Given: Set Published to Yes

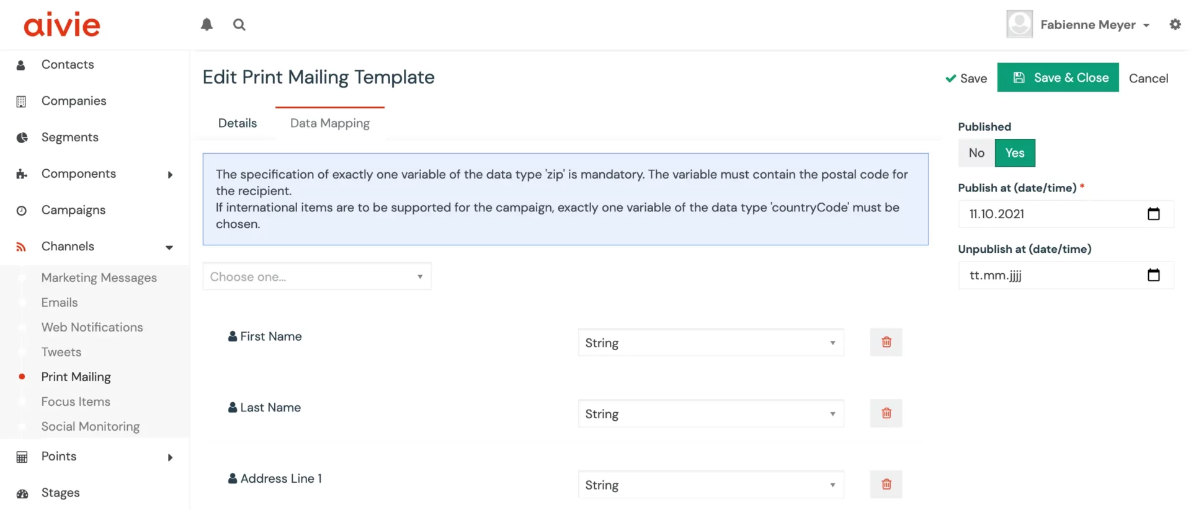Looking at the screenshot, I should (1015, 153).
